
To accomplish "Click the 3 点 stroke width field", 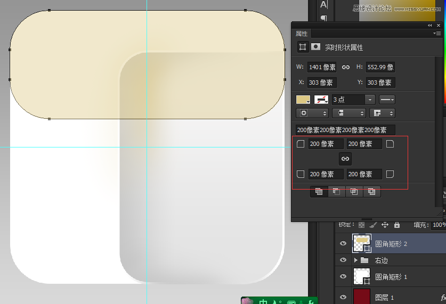I will (x=348, y=100).
